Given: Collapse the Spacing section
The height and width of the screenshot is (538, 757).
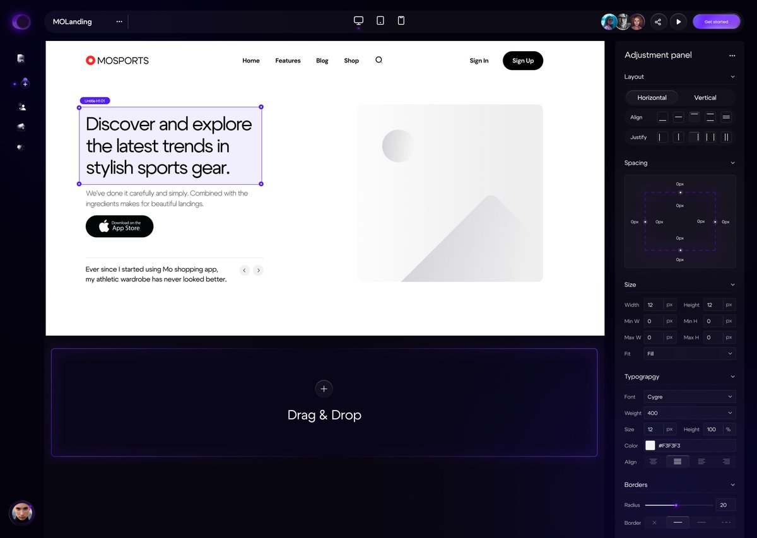Looking at the screenshot, I should click(x=732, y=163).
